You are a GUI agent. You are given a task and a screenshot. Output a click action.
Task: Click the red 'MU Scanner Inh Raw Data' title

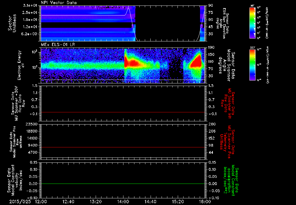(228, 103)
